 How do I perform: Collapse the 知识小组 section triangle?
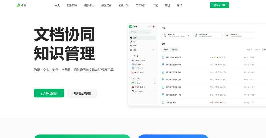coord(131,79)
